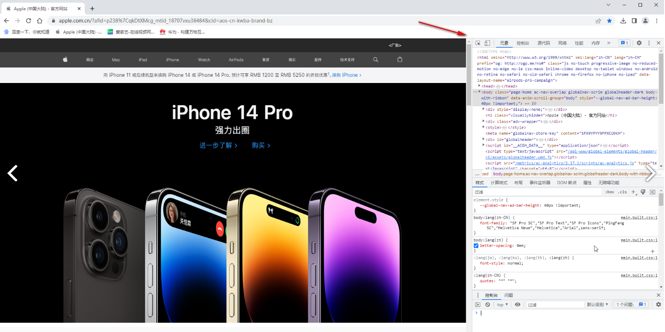
Task: Click the browser back arrow
Action: (6, 21)
